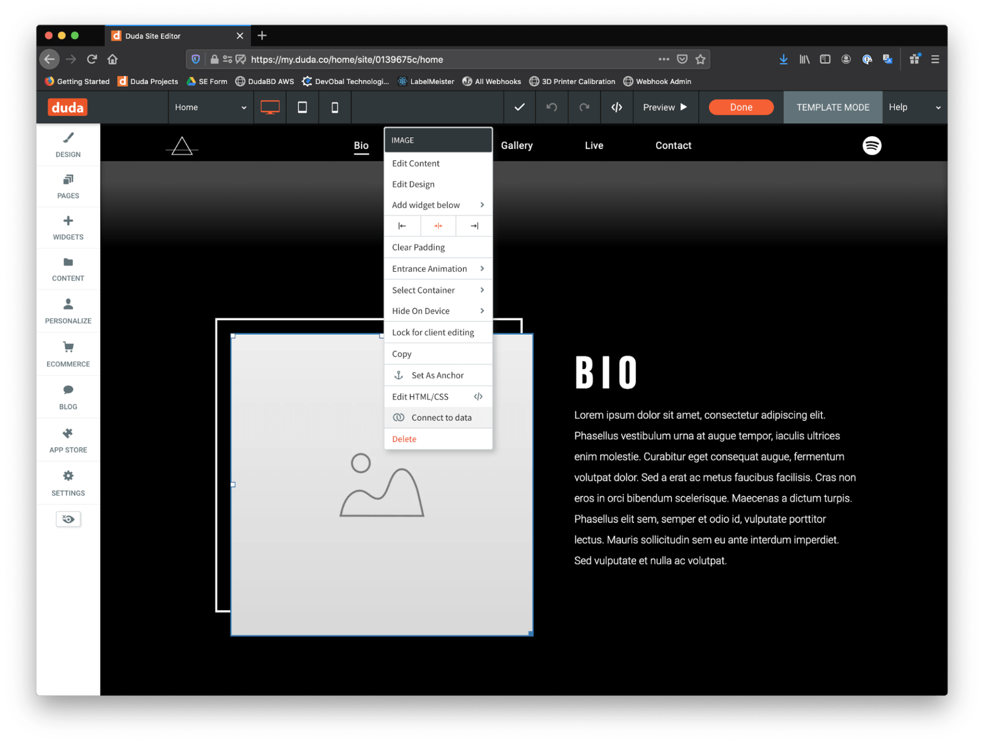Open the Settings gear panel
The image size is (984, 744).
click(x=68, y=483)
